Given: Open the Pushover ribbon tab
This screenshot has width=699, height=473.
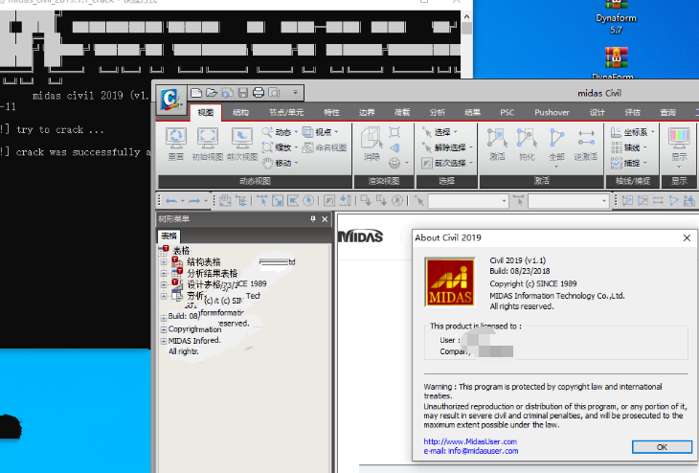Looking at the screenshot, I should pyautogui.click(x=552, y=112).
